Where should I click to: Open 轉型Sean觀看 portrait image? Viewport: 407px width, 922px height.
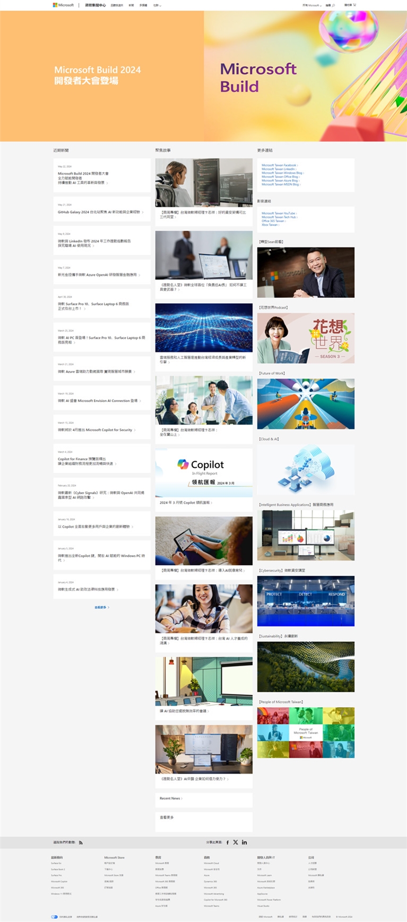click(x=306, y=272)
